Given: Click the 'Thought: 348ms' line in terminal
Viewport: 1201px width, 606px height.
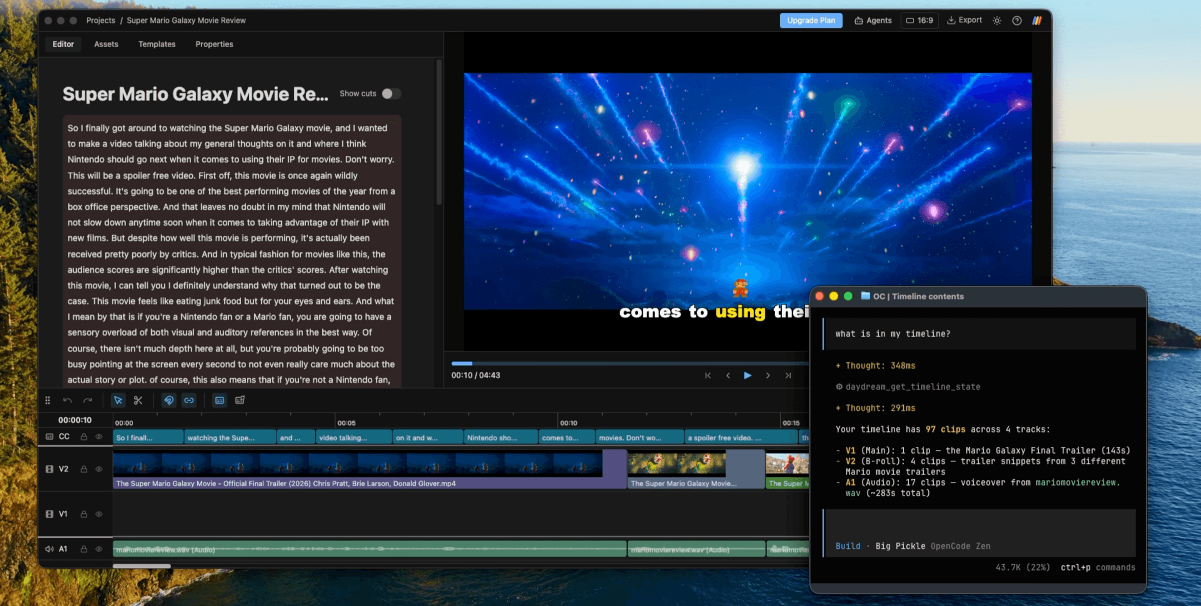Looking at the screenshot, I should click(x=875, y=366).
